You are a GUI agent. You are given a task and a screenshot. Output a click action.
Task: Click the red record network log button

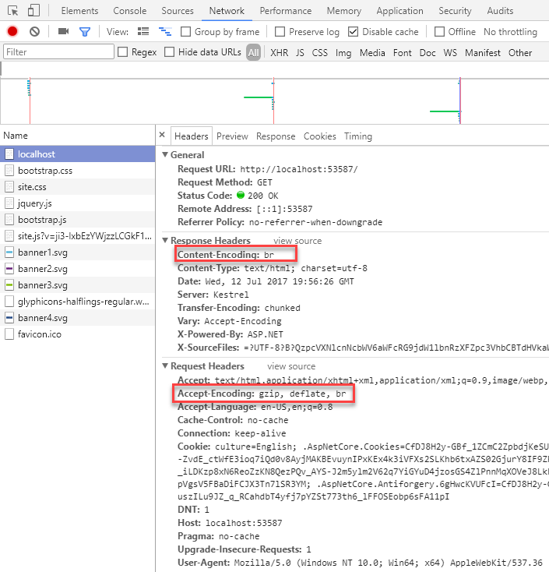(12, 32)
